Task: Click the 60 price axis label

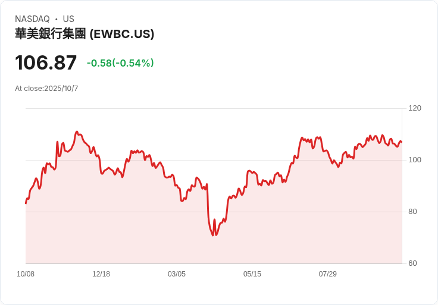Action: pyautogui.click(x=412, y=263)
